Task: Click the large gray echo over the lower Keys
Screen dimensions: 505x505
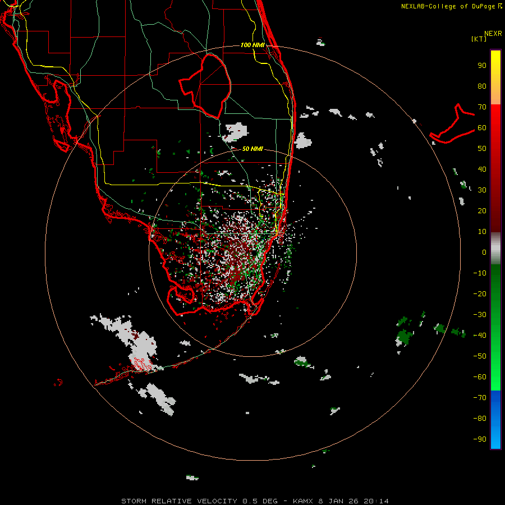Action: coord(128,343)
